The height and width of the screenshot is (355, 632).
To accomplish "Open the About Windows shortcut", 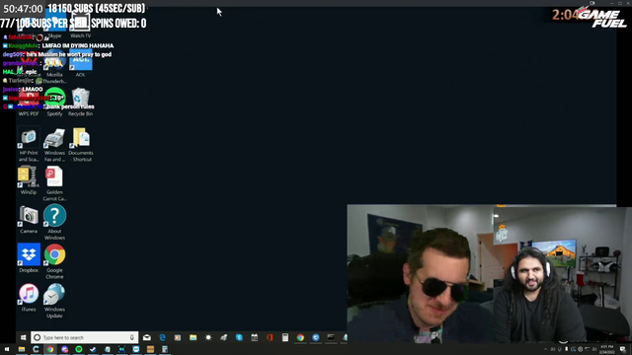I will coord(54,222).
